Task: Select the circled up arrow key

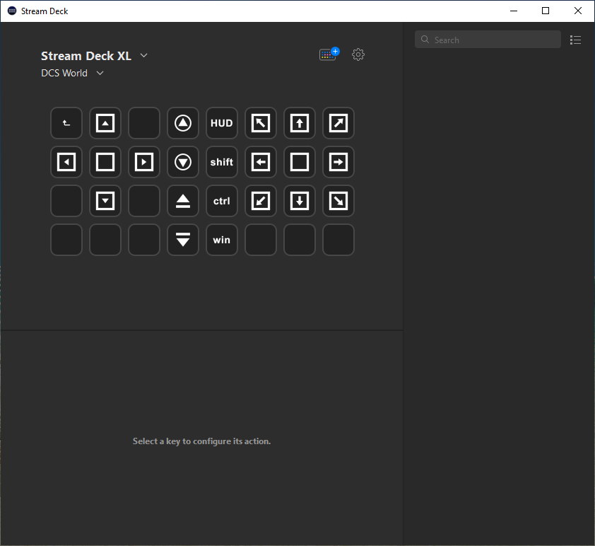Action: (x=183, y=123)
